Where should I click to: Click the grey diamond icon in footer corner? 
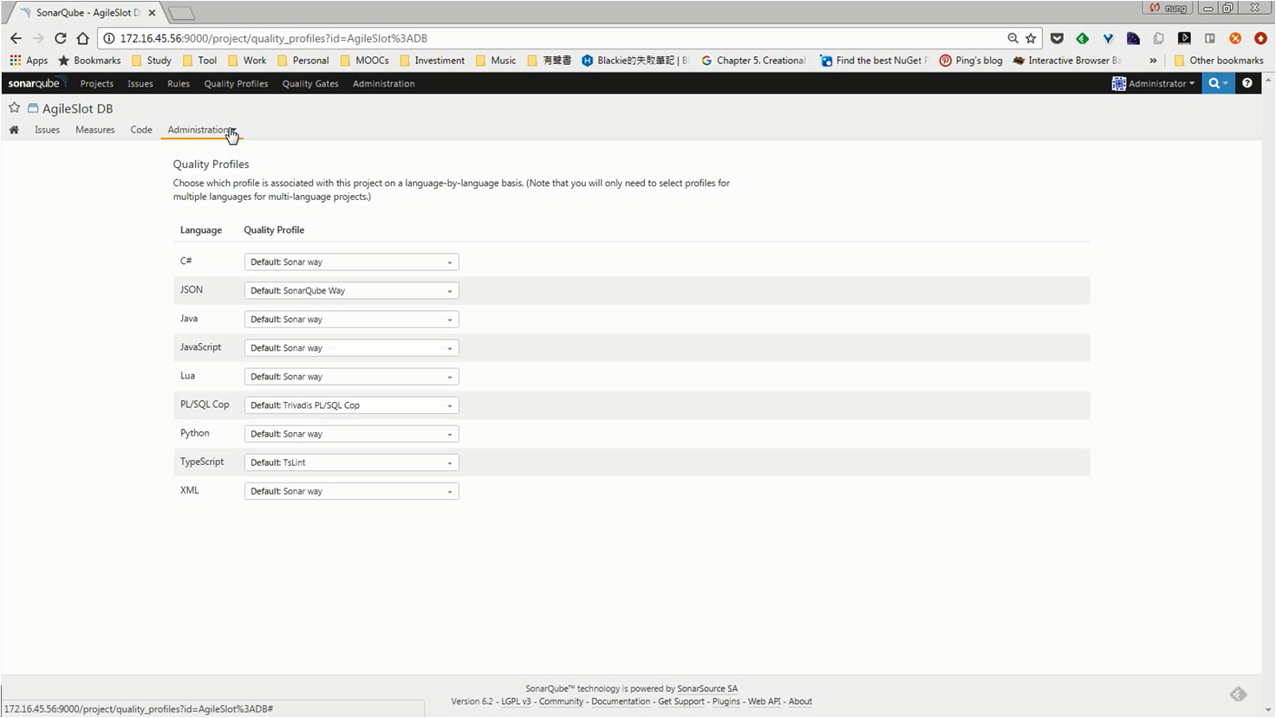pyautogui.click(x=1238, y=694)
